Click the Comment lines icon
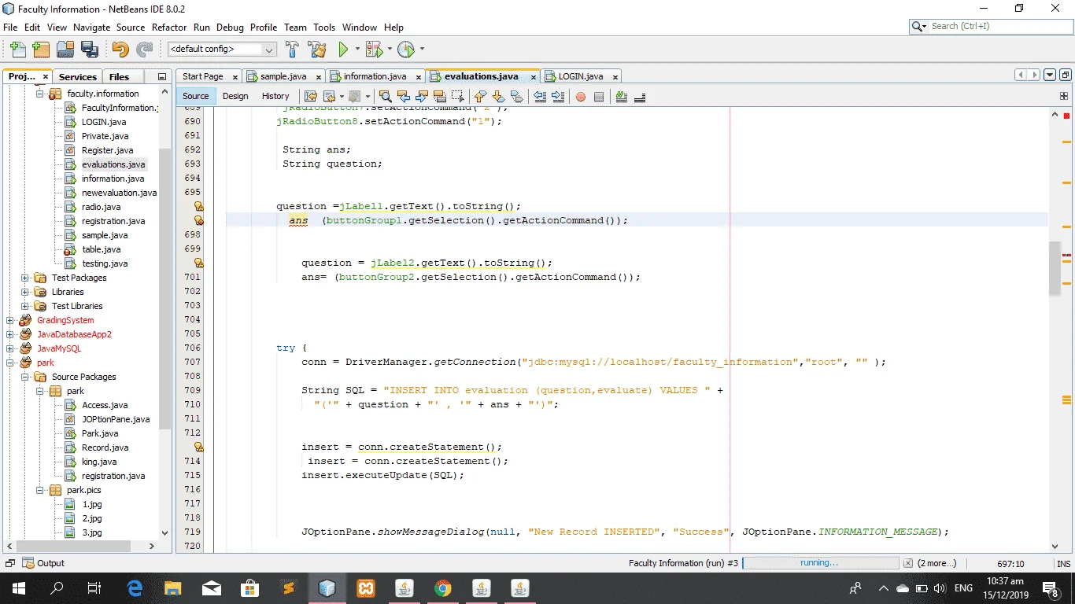This screenshot has width=1075, height=604. [622, 97]
